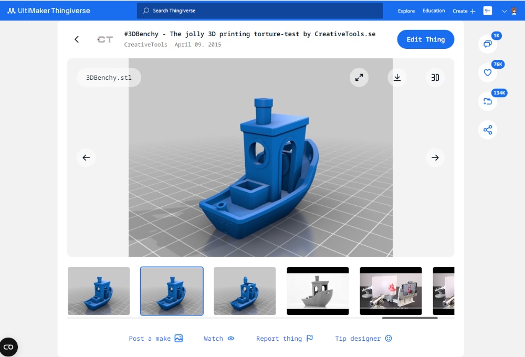Open the CT designer logo
Screen dimensions: 525x357
pos(105,39)
